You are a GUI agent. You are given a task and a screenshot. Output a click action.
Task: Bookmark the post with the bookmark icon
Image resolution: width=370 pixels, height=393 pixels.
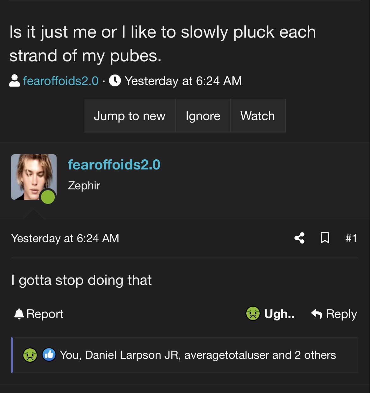[x=325, y=238]
